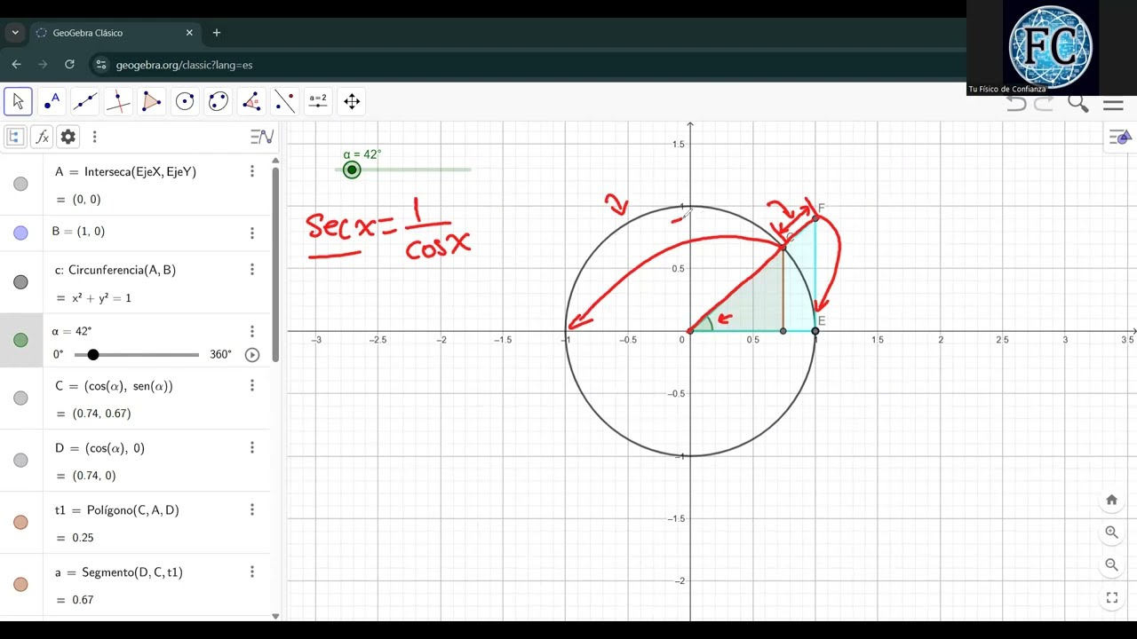
Task: Click the scrollbar down arrow in algebra panel
Action: tap(275, 616)
